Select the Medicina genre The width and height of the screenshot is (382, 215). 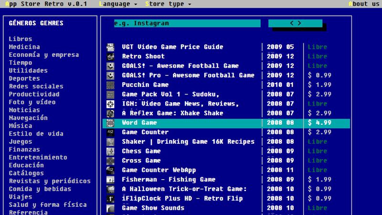[24, 46]
